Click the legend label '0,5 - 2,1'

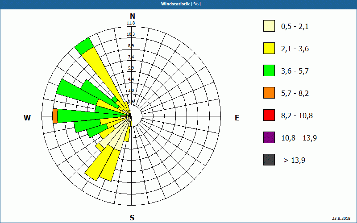click(x=295, y=27)
